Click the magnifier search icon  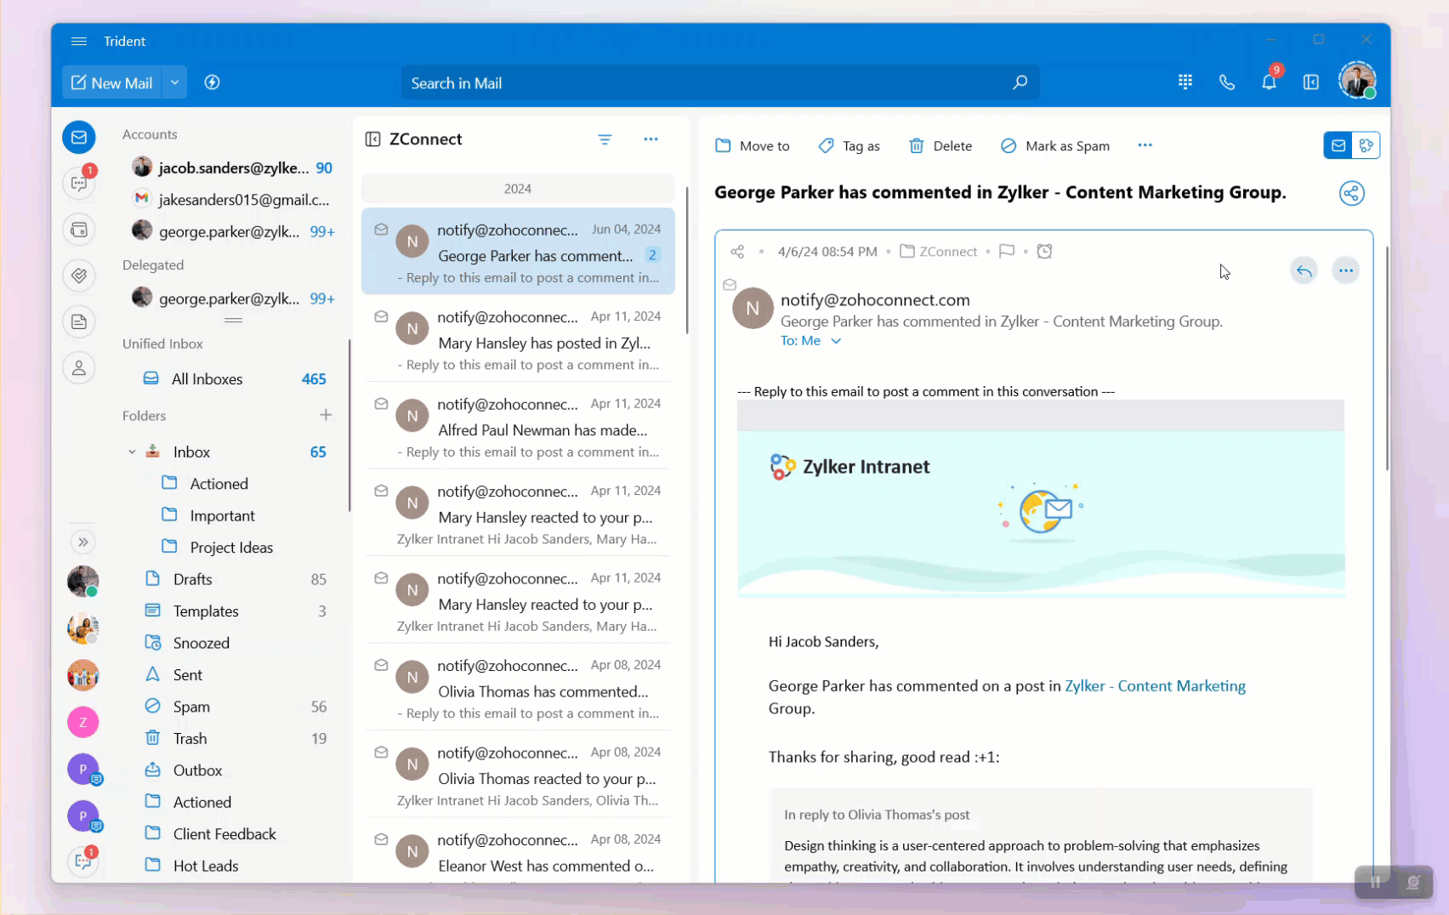[1020, 82]
